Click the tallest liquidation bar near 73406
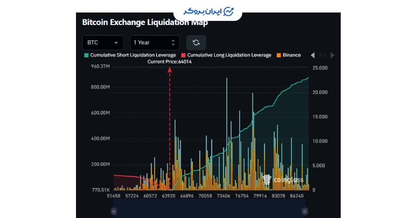The height and width of the screenshot is (218, 417). pos(227,134)
